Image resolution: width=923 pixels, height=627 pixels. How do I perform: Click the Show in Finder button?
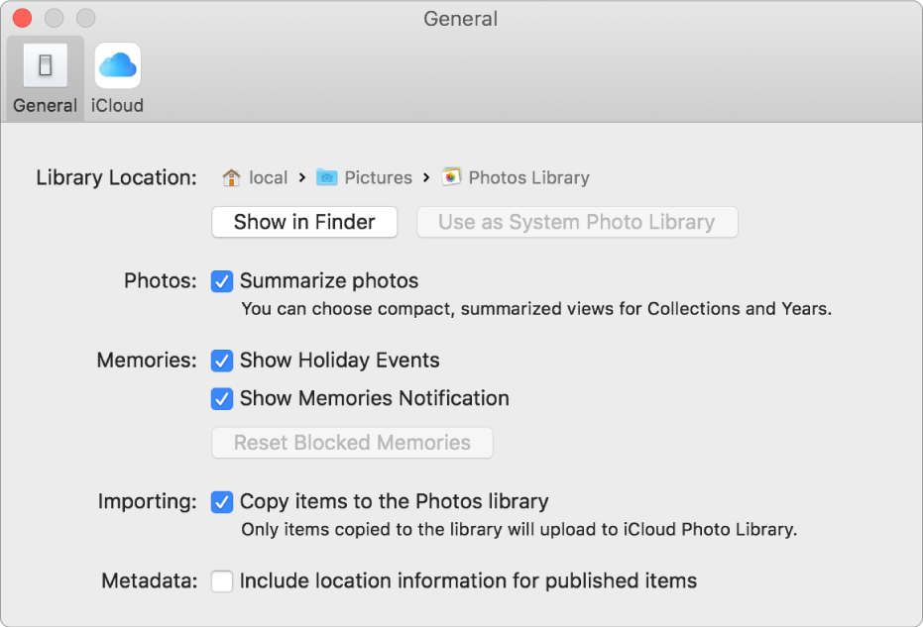tap(303, 222)
